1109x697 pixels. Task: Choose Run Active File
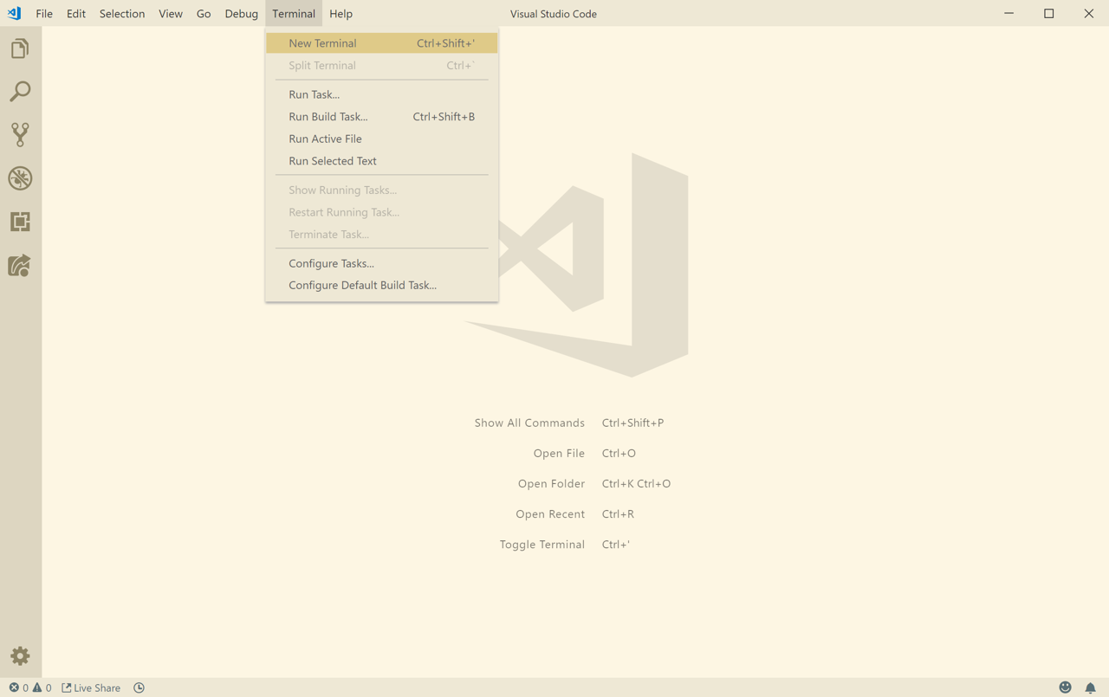point(382,139)
